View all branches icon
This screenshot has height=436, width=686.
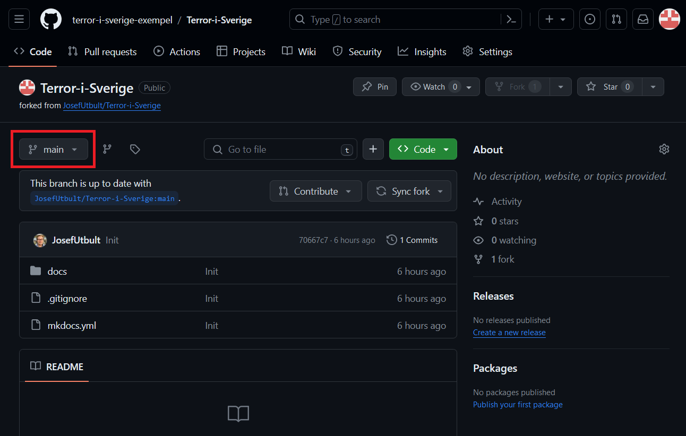(x=107, y=150)
